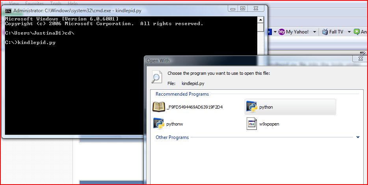Close the cmd.exe window
Image resolution: width=368 pixels, height=185 pixels.
256,8
